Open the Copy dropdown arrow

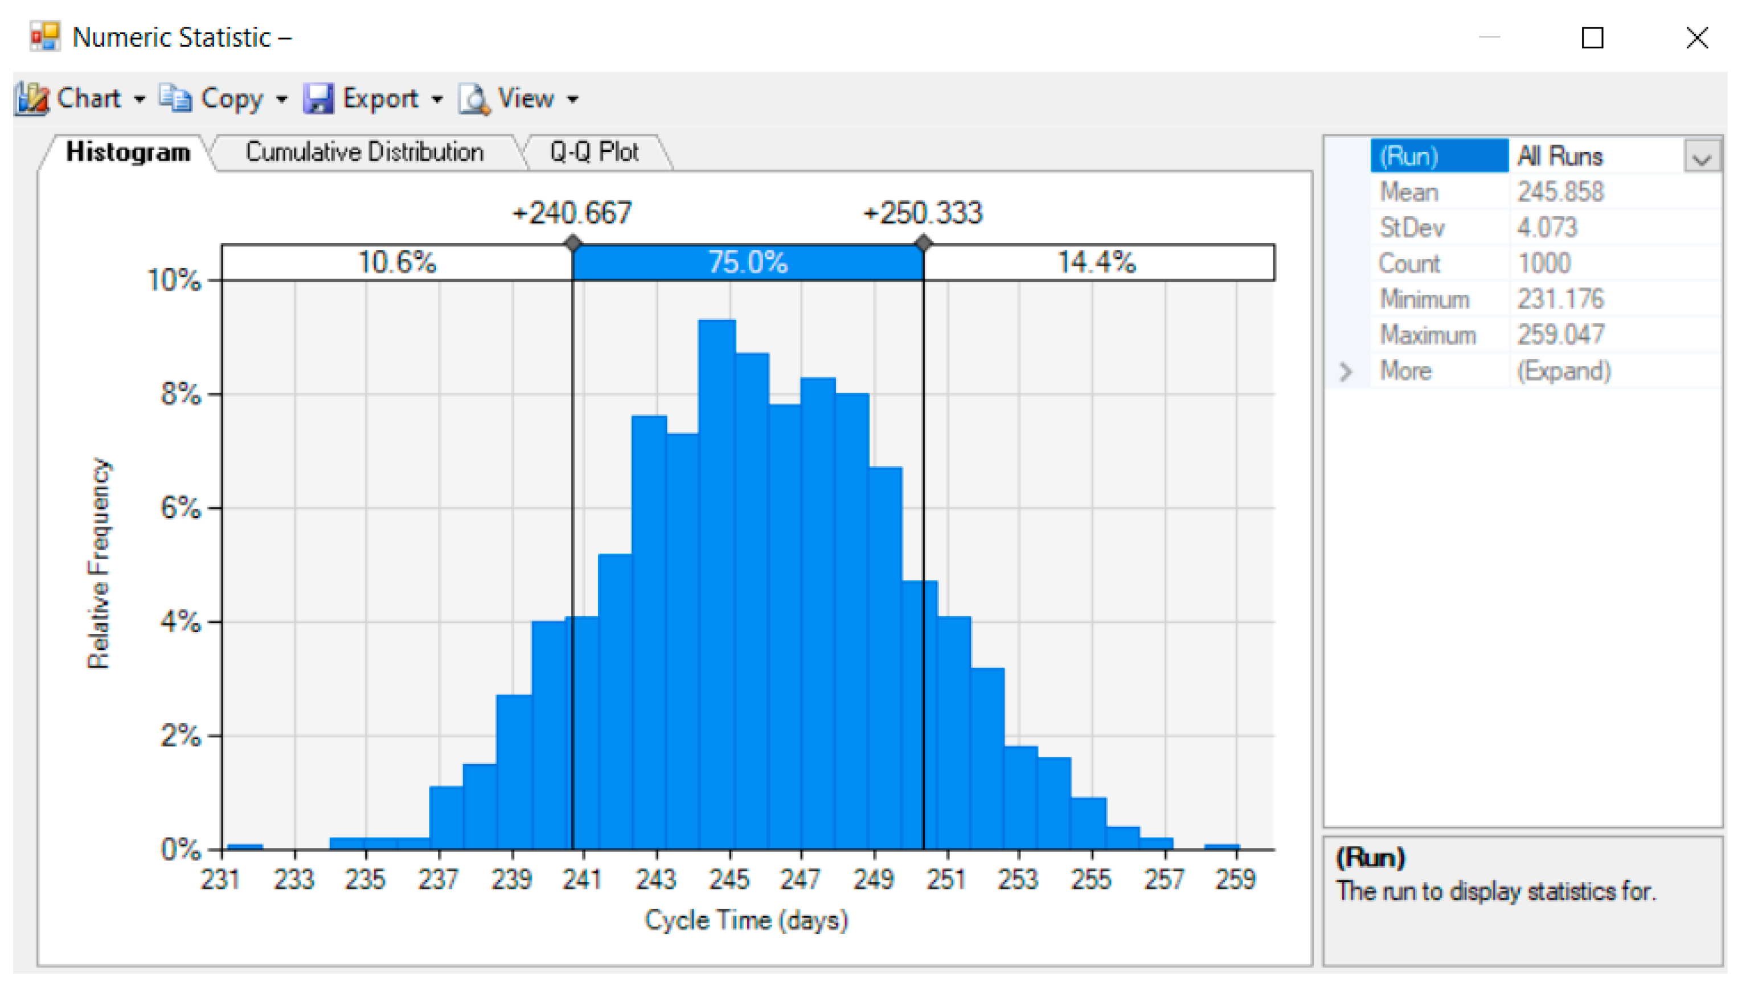tap(282, 100)
